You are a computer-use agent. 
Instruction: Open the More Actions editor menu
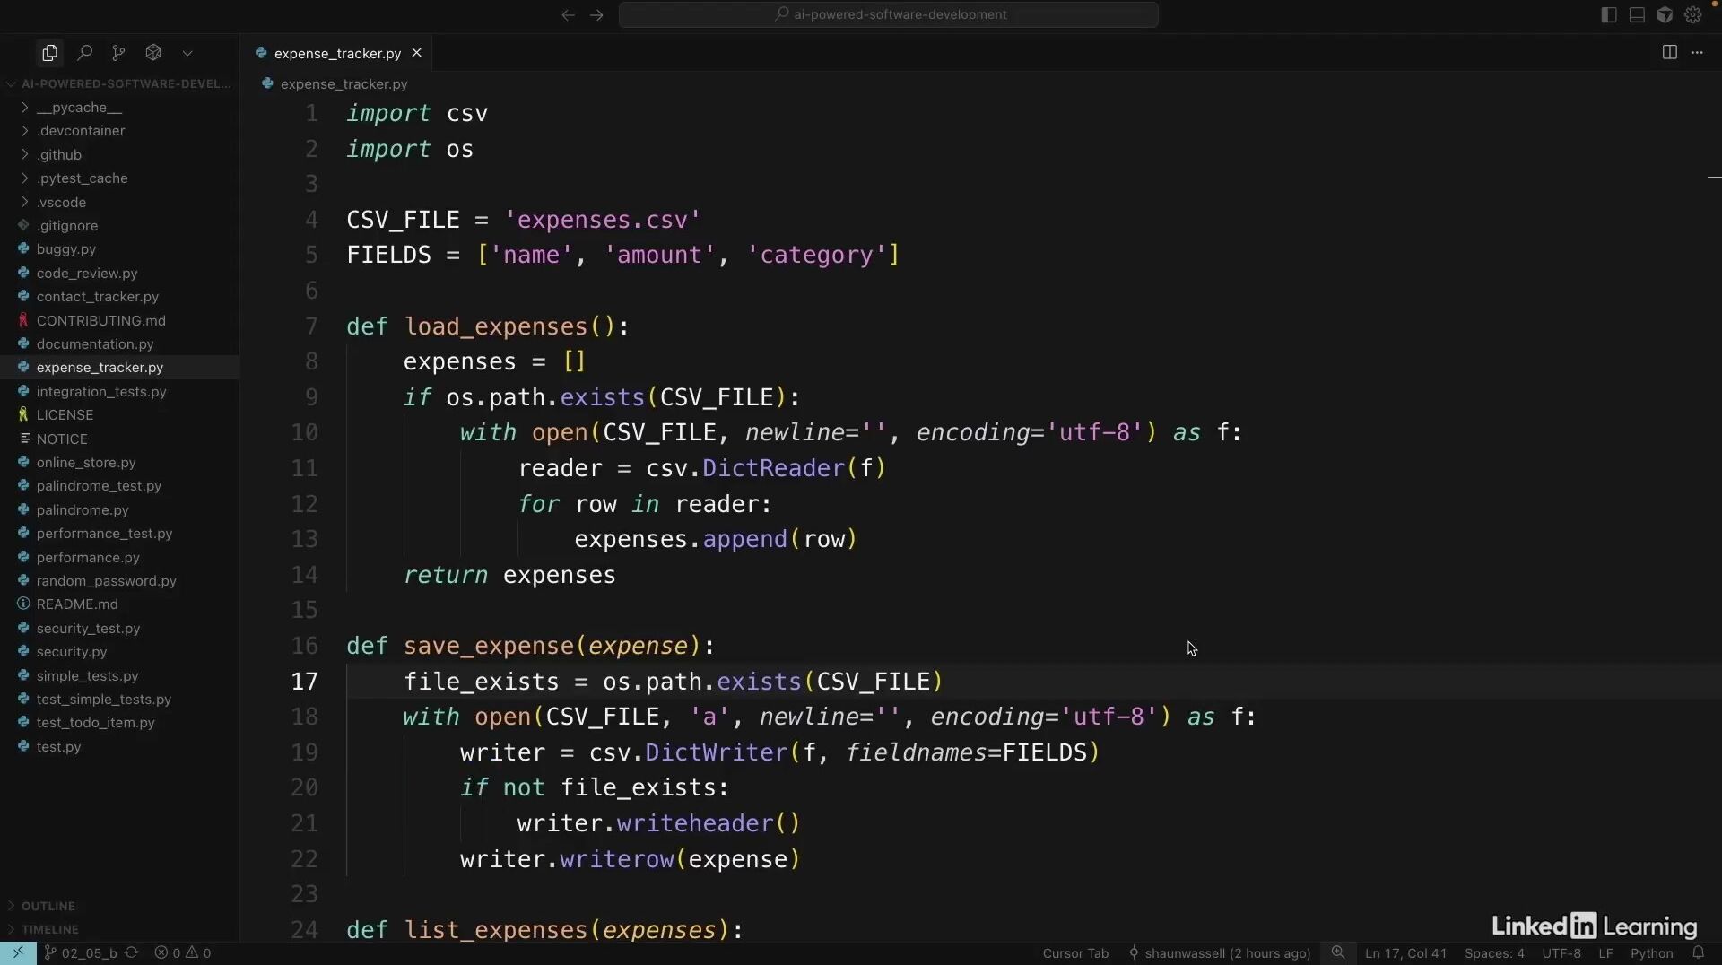(1700, 52)
